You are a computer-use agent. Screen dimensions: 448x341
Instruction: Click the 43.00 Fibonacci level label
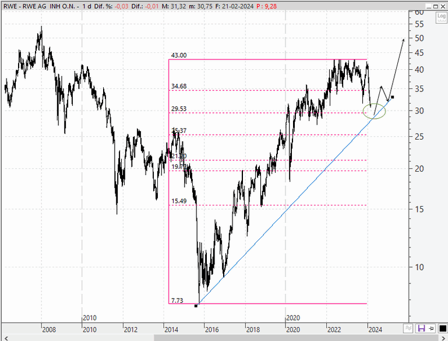click(x=179, y=55)
